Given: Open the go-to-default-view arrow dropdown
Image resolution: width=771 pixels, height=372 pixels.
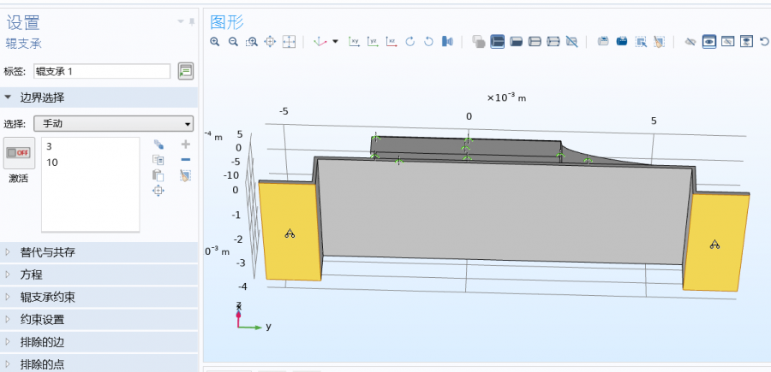Looking at the screenshot, I should [x=335, y=41].
